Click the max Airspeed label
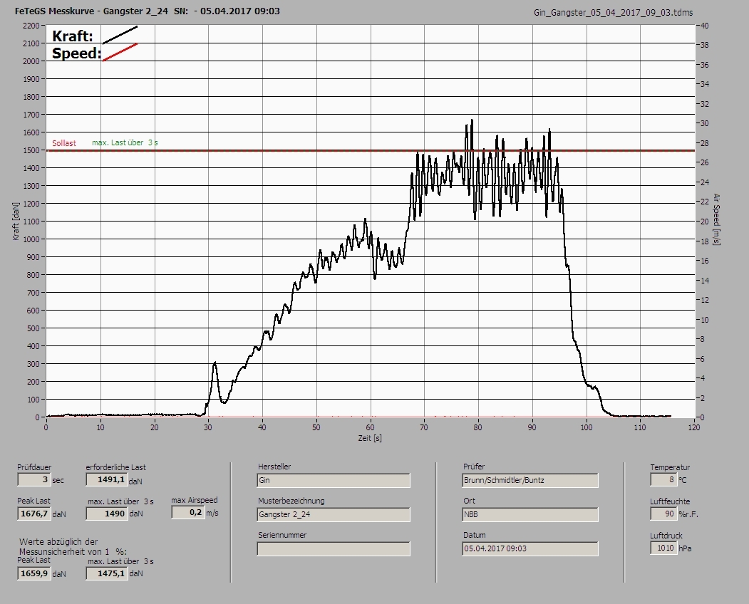The width and height of the screenshot is (749, 604). click(195, 500)
